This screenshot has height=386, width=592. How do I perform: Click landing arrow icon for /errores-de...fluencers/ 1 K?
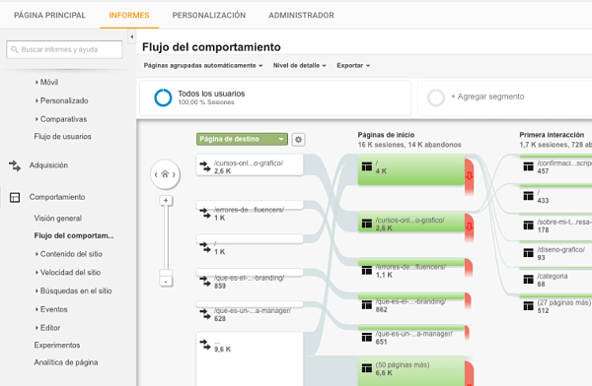[x=205, y=214]
